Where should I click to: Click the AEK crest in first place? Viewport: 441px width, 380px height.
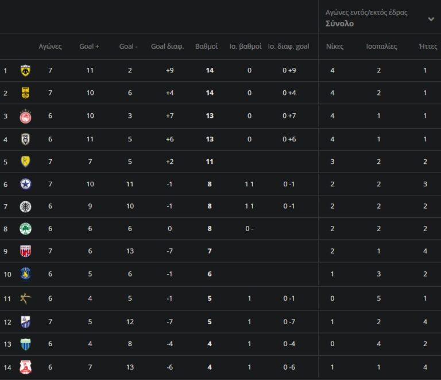pyautogui.click(x=25, y=71)
